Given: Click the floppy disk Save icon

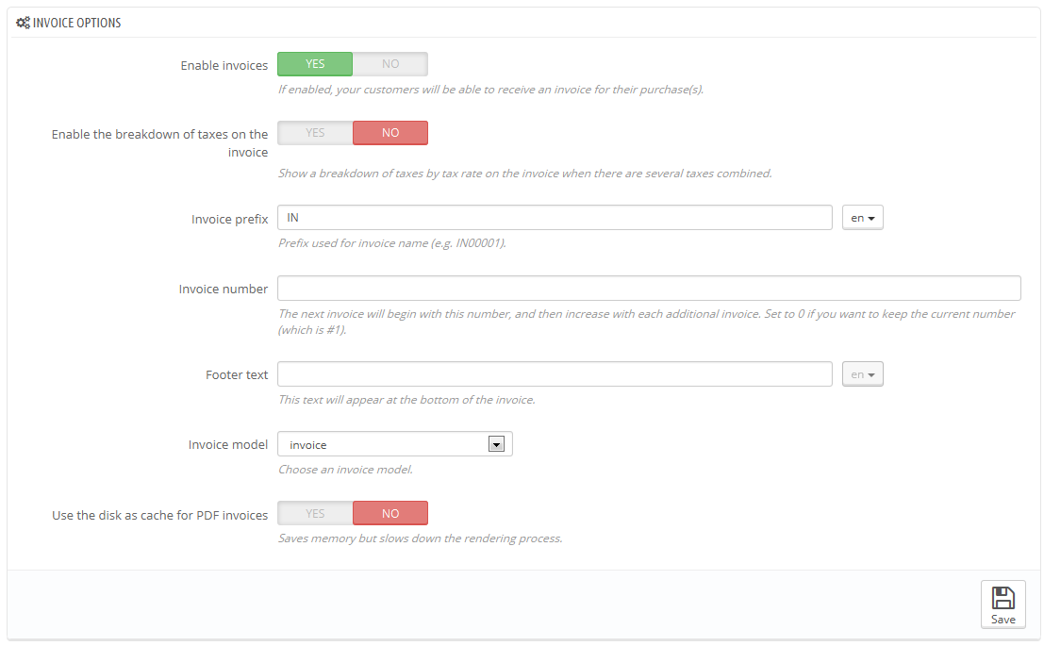Looking at the screenshot, I should tap(1003, 597).
